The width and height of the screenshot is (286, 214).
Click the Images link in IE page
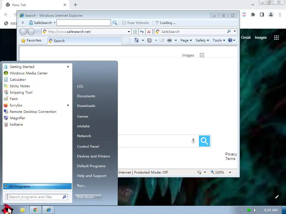point(188,55)
